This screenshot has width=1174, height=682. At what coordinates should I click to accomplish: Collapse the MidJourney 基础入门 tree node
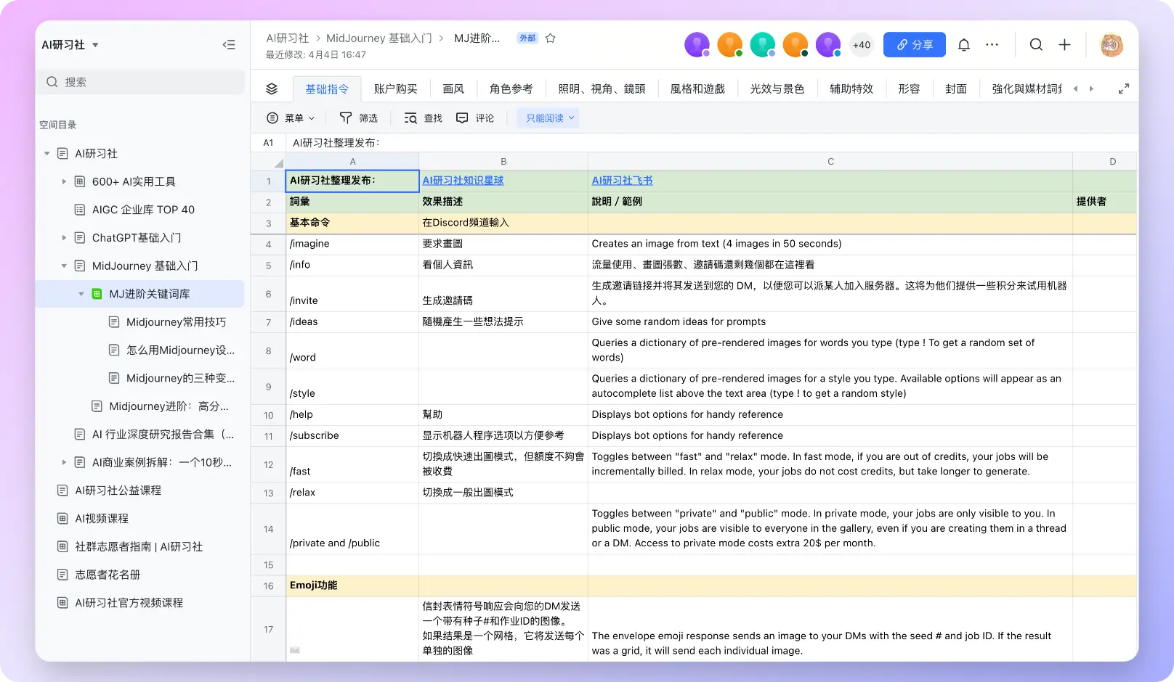pos(64,266)
